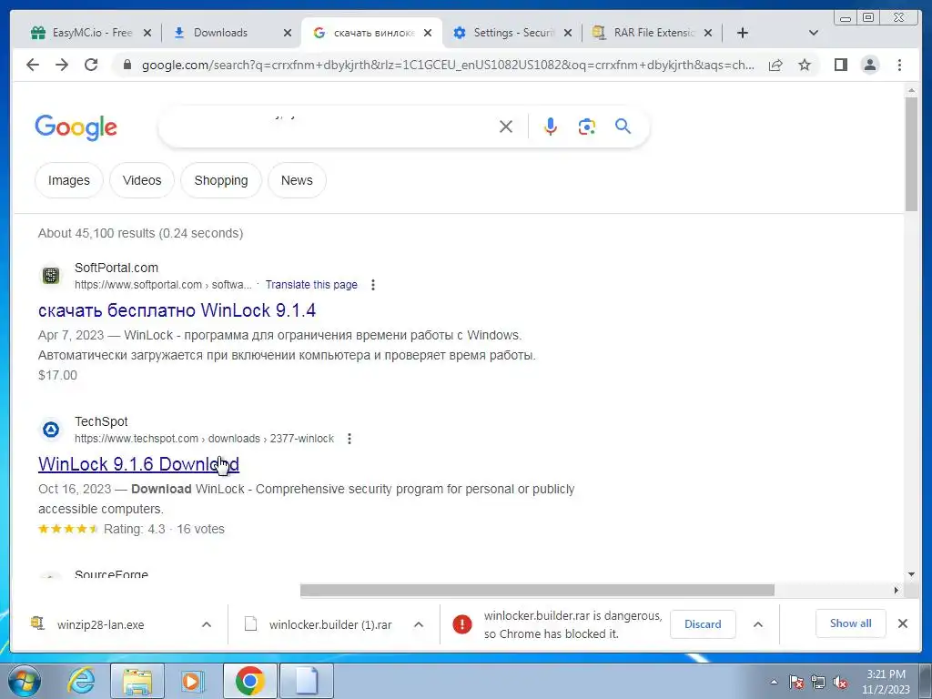The width and height of the screenshot is (932, 699).
Task: Clear the Google search box text
Action: pos(506,127)
